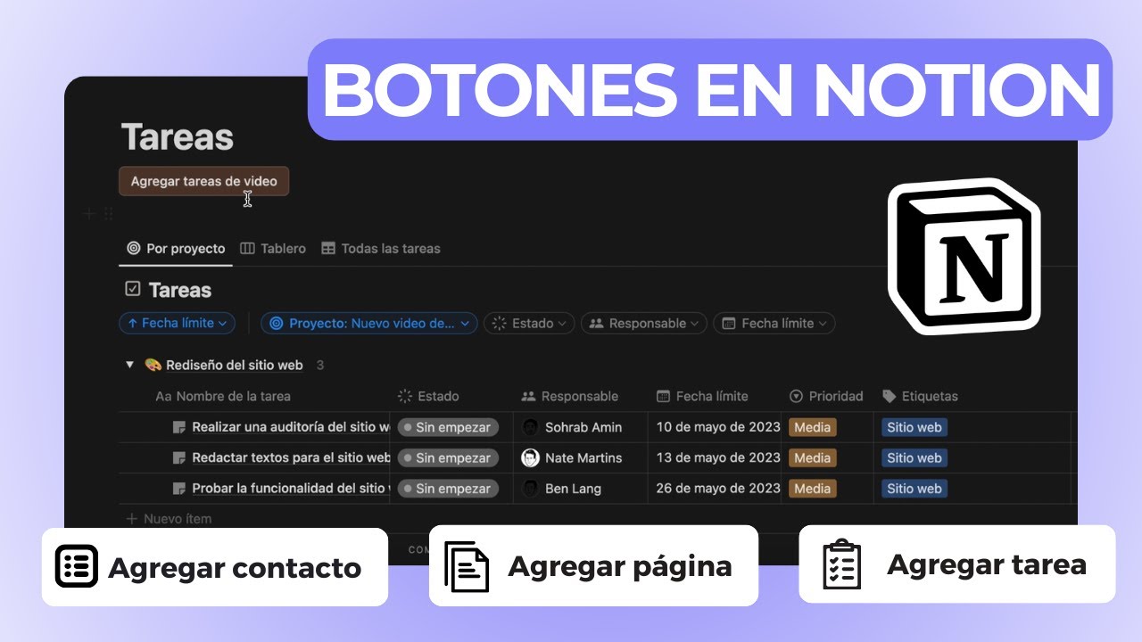Click the Sohrab Amin avatar
This screenshot has width=1142, height=642.
coord(531,427)
